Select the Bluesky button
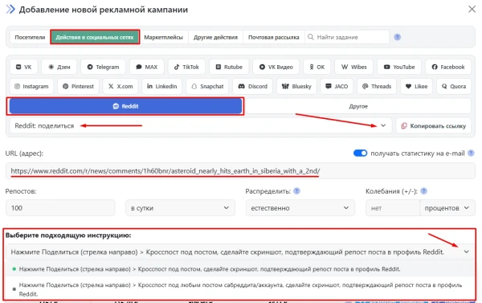482x303 pixels. (296, 87)
